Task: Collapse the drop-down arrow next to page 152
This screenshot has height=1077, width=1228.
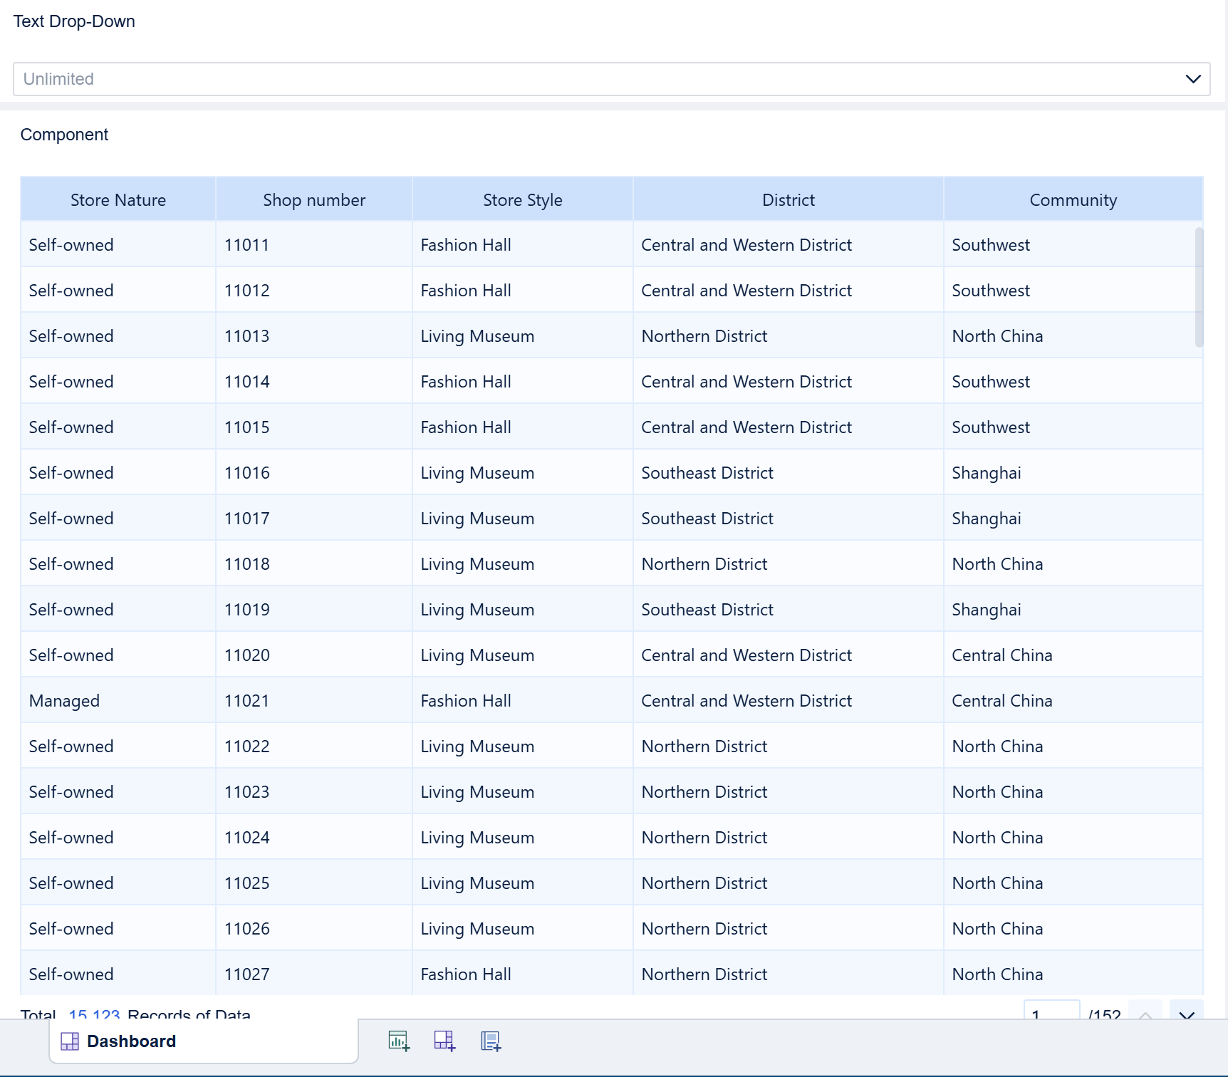Action: pos(1187,1014)
